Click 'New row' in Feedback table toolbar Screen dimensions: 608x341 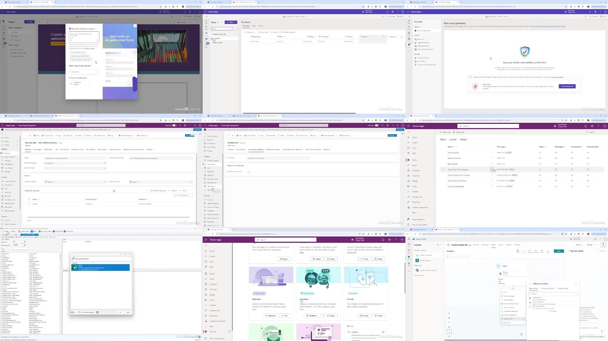tap(249, 32)
